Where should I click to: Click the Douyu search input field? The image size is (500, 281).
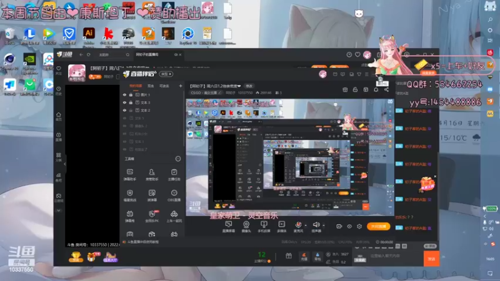[112, 55]
